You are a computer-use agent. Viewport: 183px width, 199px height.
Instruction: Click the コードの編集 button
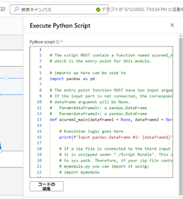(x=47, y=186)
